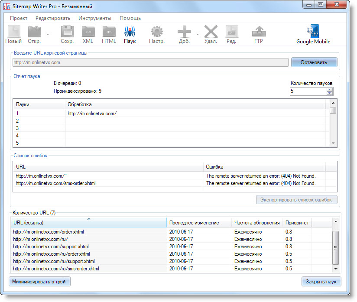Screen dimensions: 357x302
Task: Open the Помощь menu
Action: click(x=130, y=18)
